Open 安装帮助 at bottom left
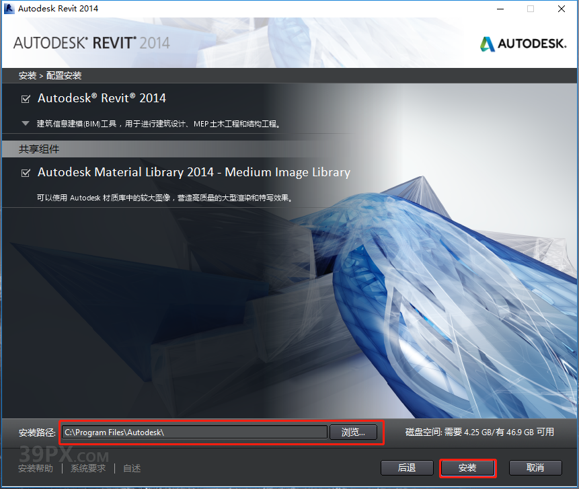Viewport: 579px width, 489px height. (36, 467)
